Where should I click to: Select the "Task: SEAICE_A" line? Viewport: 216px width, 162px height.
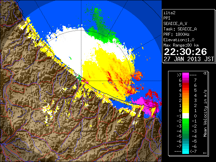tap(180, 29)
